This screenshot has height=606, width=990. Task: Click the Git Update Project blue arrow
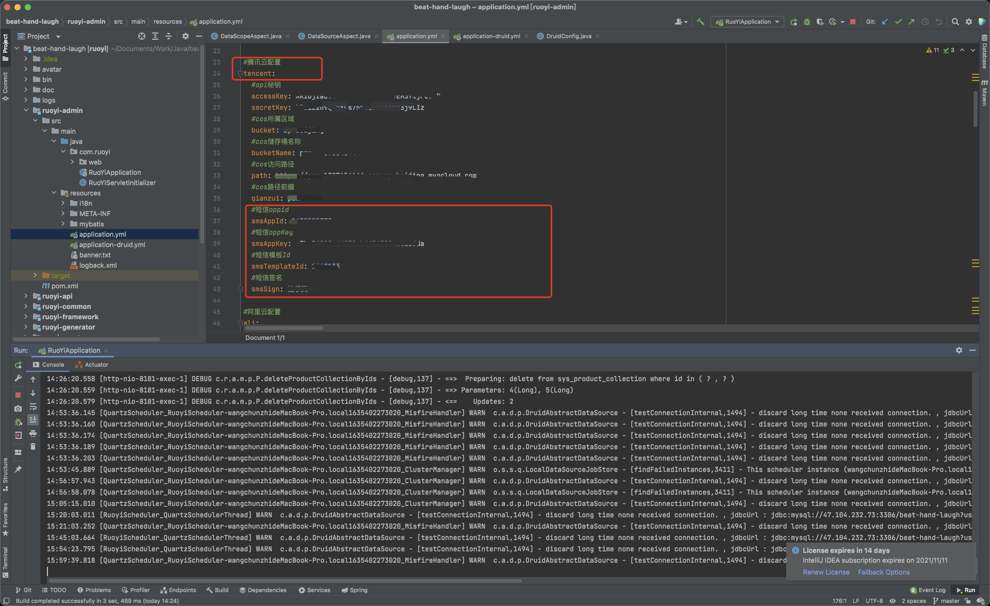[x=885, y=22]
